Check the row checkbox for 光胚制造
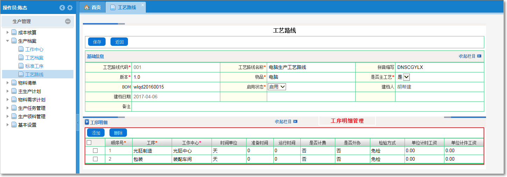This screenshot has width=507, height=177. tap(95, 151)
